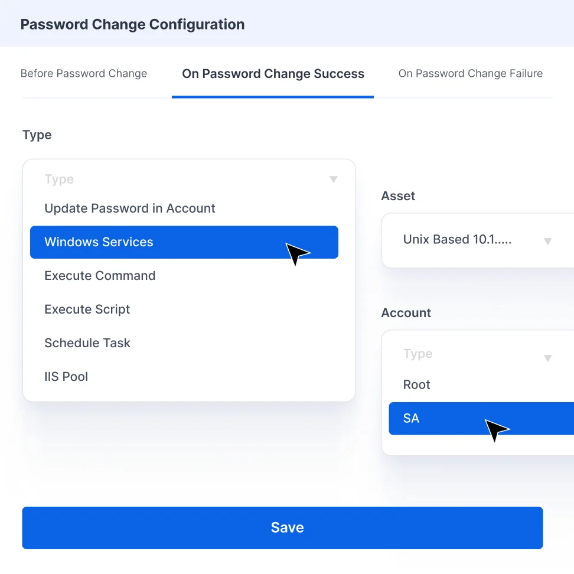Image resolution: width=574 pixels, height=574 pixels.
Task: Select Schedule Task from the Type options
Action: tap(87, 343)
